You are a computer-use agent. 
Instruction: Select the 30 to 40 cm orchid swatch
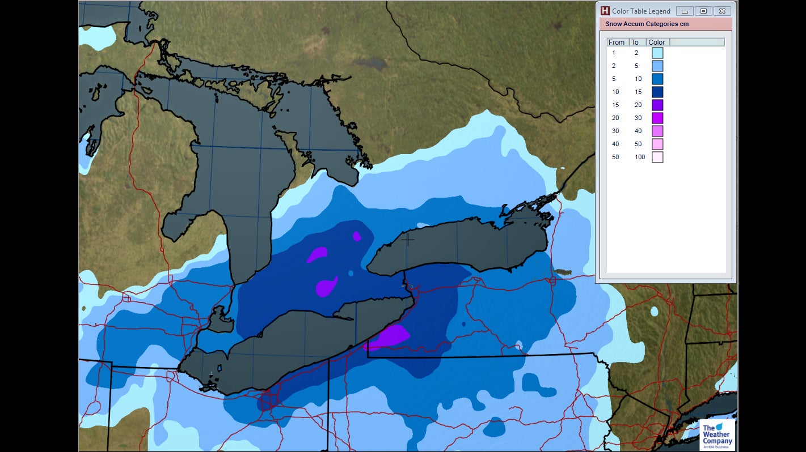coord(657,131)
